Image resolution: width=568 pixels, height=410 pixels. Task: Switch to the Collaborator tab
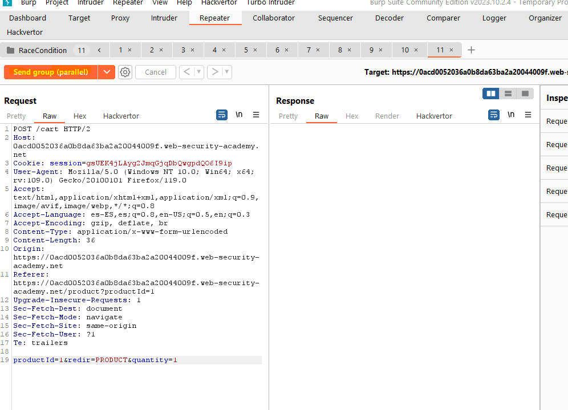[x=274, y=18]
